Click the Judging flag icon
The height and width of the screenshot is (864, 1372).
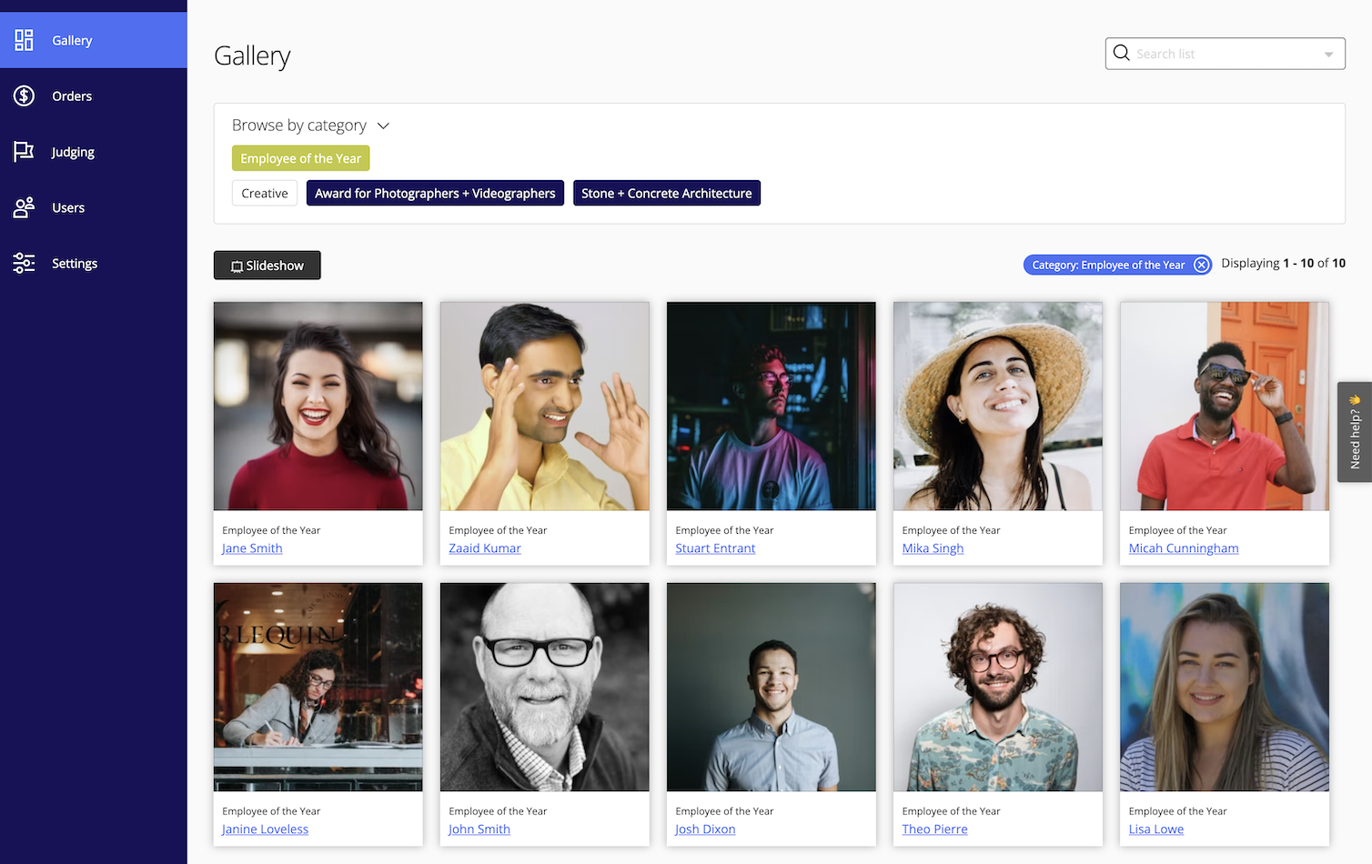tap(24, 151)
